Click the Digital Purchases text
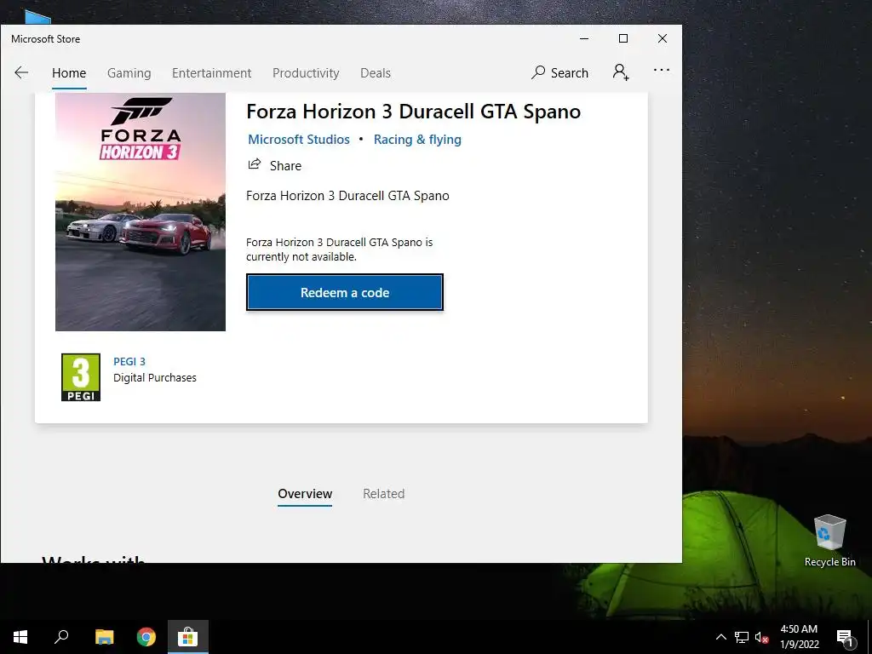The width and height of the screenshot is (872, 654). [x=155, y=377]
